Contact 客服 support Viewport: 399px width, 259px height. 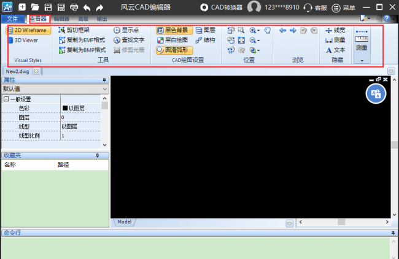(315, 7)
